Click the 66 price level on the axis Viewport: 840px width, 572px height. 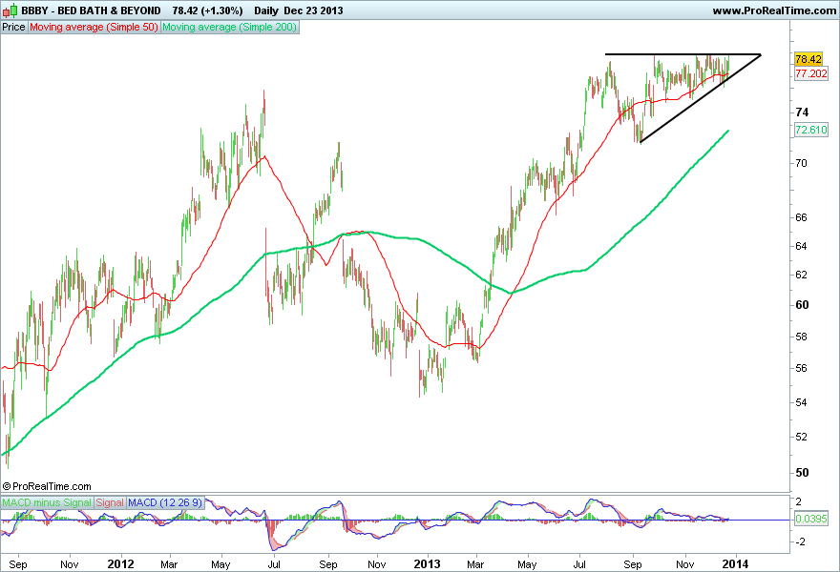(x=802, y=217)
